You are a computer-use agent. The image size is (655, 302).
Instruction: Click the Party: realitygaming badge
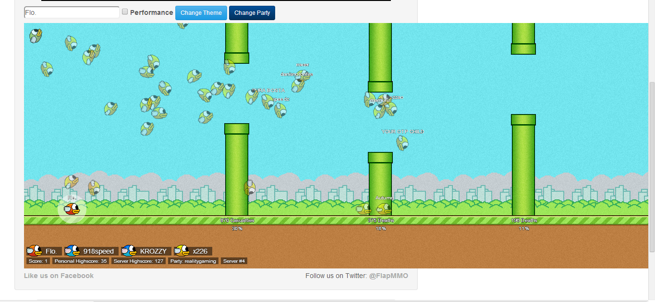coord(194,261)
